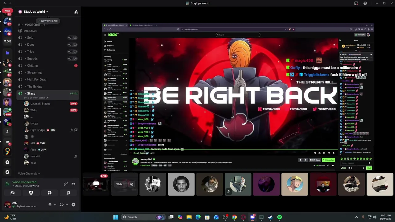395x222 pixels.
Task: Join the Streaming voice channel
Action: click(48, 72)
